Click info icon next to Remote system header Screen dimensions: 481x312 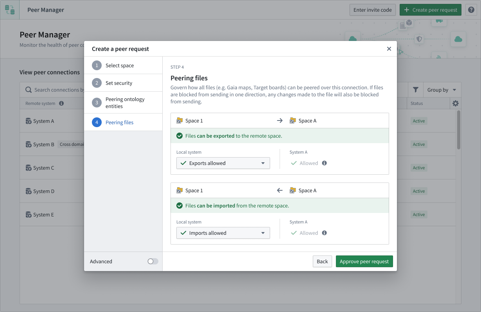pyautogui.click(x=61, y=103)
